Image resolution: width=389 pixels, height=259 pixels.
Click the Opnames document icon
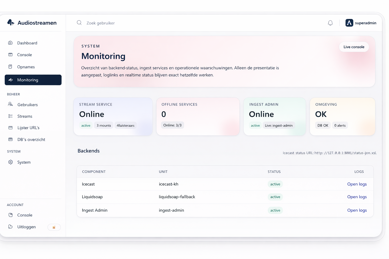[x=10, y=67]
